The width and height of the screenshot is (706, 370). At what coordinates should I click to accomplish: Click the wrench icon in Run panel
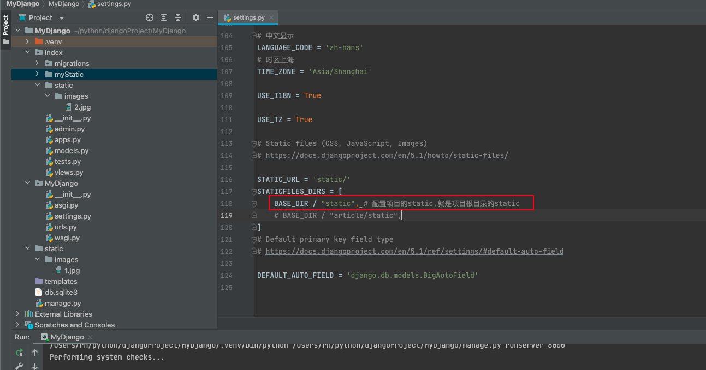point(19,366)
